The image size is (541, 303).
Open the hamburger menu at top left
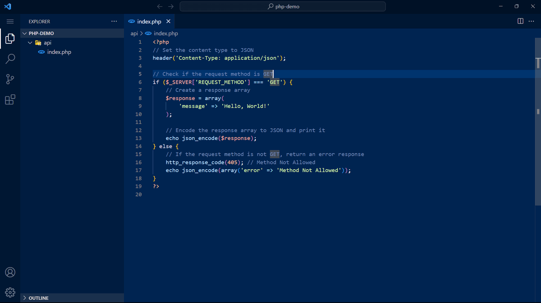(x=10, y=21)
